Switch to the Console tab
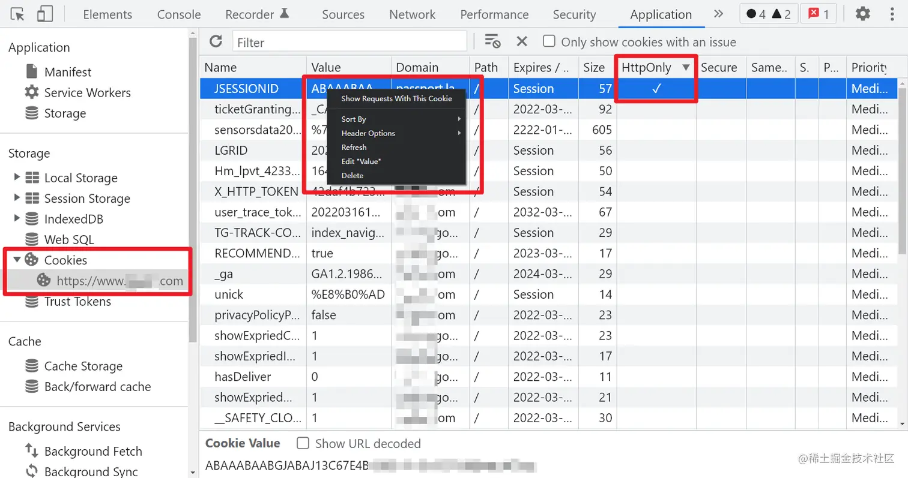Screen dimensions: 908x478 click(179, 14)
